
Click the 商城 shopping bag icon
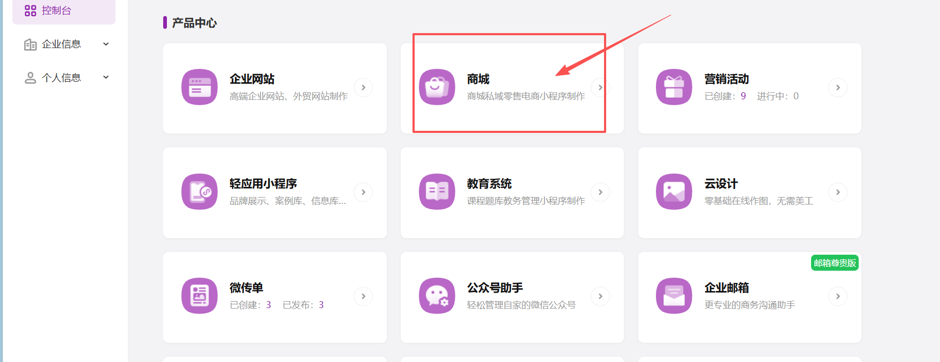pyautogui.click(x=437, y=87)
